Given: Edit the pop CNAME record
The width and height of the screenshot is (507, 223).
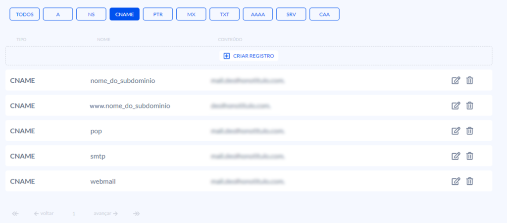Looking at the screenshot, I should pyautogui.click(x=456, y=131).
